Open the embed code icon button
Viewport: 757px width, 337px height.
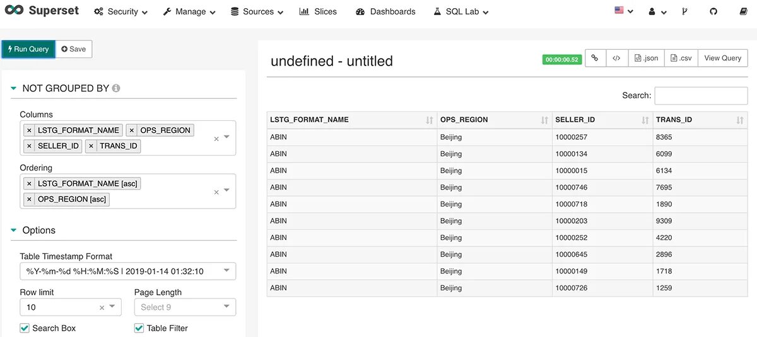[x=616, y=58]
